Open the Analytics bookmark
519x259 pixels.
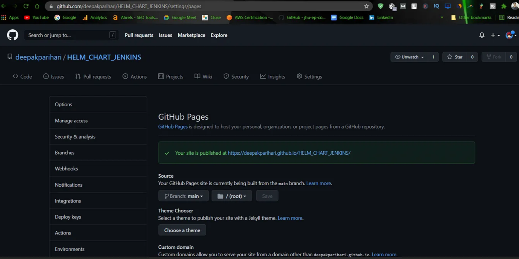[95, 17]
